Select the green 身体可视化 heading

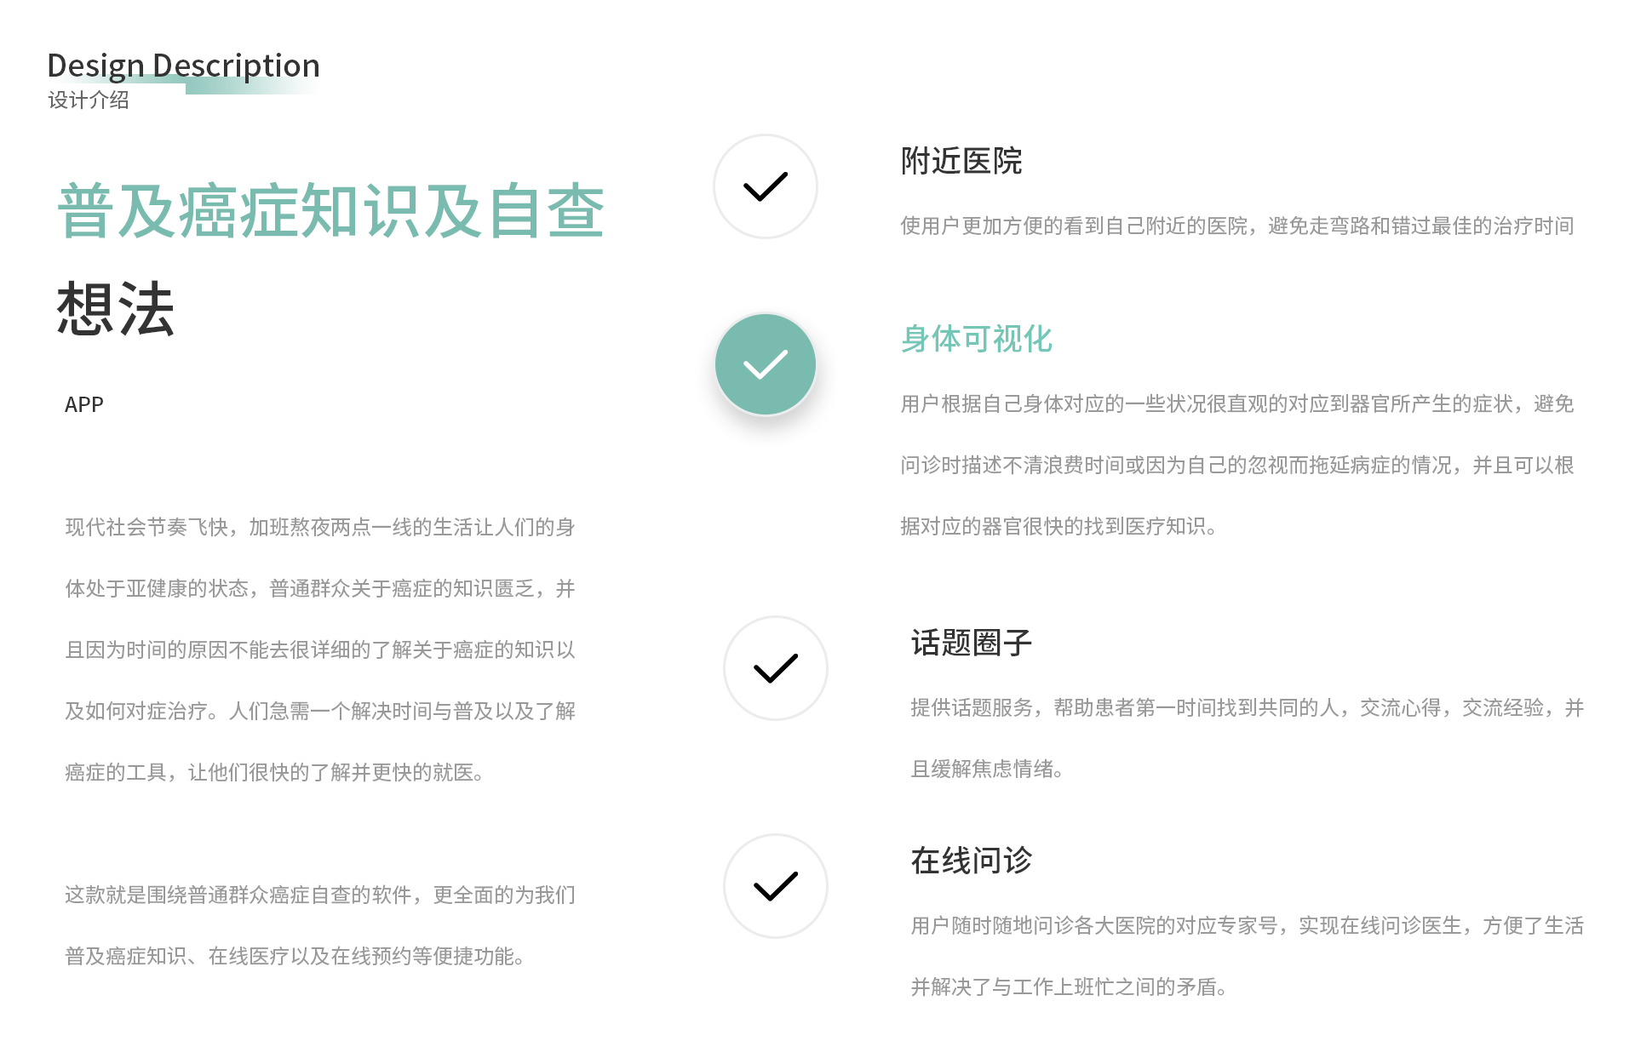(976, 339)
